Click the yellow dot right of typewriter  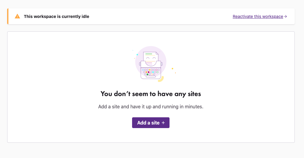pyautogui.click(x=173, y=69)
